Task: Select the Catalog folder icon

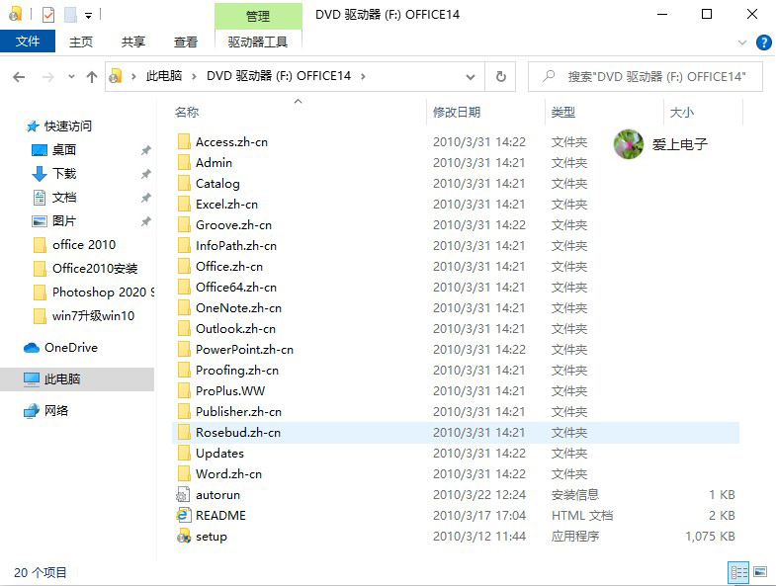Action: tap(184, 184)
